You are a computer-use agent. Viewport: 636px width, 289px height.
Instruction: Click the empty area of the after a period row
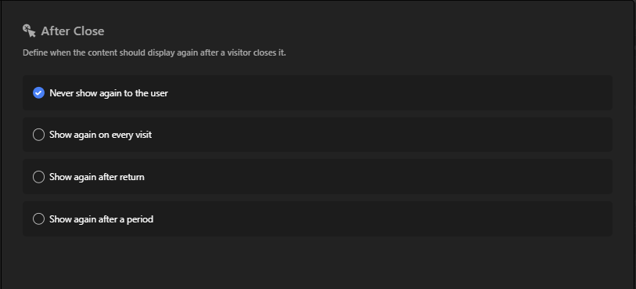pyautogui.click(x=381, y=219)
